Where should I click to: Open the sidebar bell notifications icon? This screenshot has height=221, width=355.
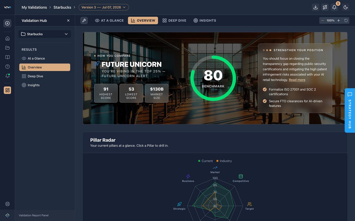[7, 76]
